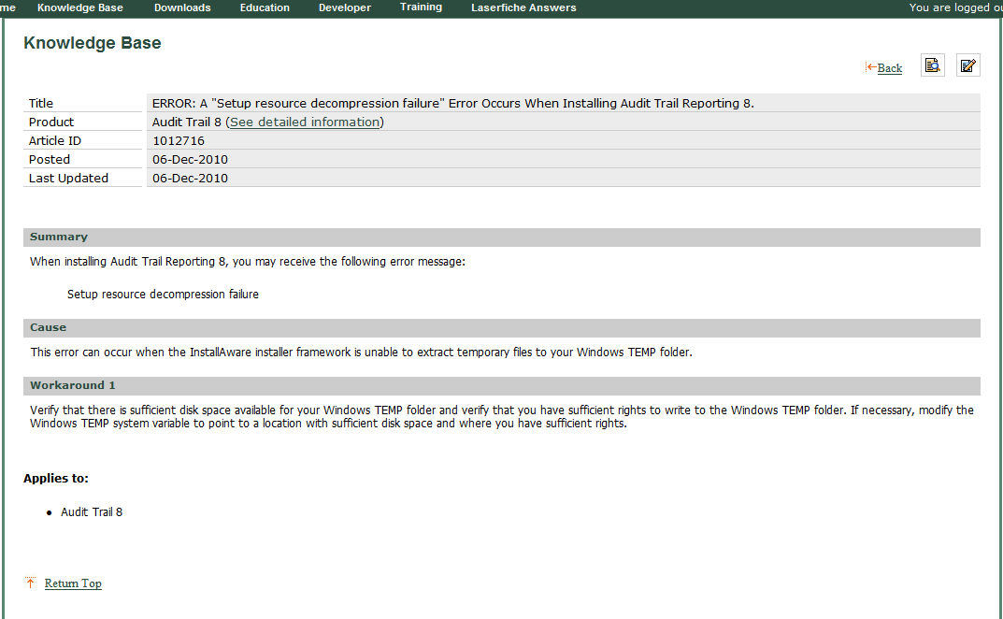Open the See detailed information link
The width and height of the screenshot is (1003, 619).
click(x=305, y=122)
